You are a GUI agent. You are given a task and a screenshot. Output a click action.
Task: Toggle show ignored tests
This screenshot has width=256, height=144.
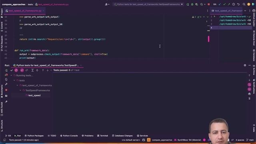(16, 70)
